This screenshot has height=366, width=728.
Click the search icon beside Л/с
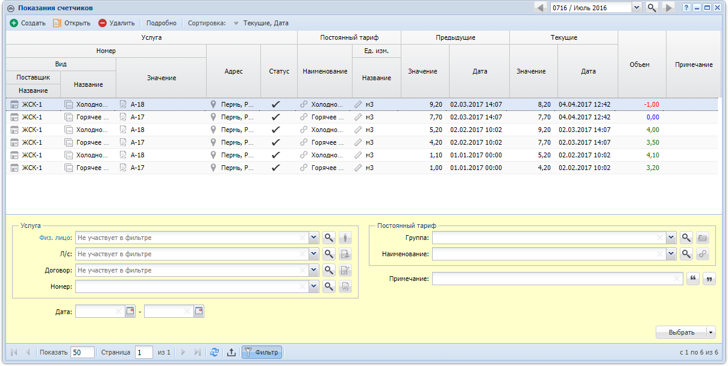tap(329, 254)
